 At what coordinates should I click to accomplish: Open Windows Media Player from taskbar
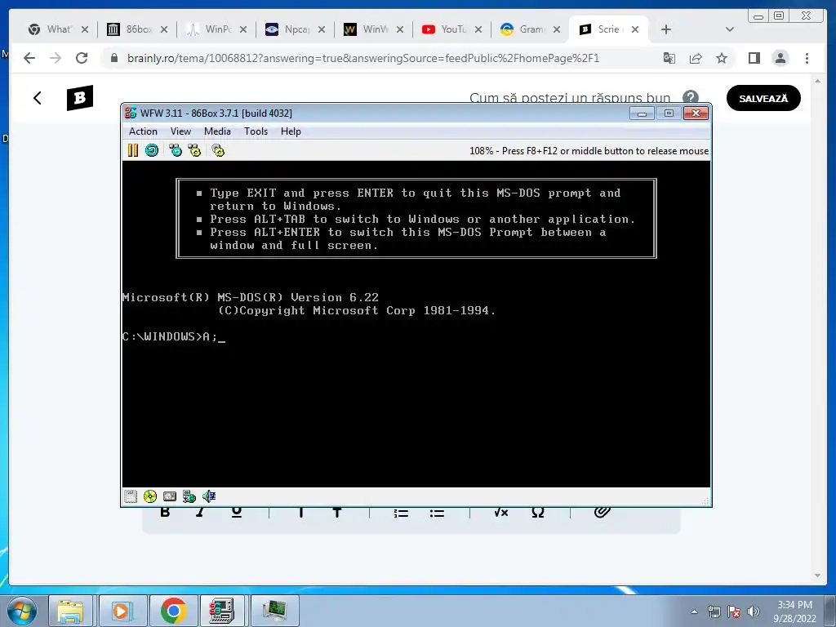[122, 611]
